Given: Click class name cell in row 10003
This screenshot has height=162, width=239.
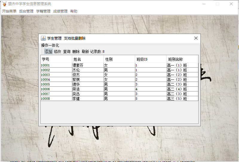Looking at the screenshot, I should click(x=183, y=75).
